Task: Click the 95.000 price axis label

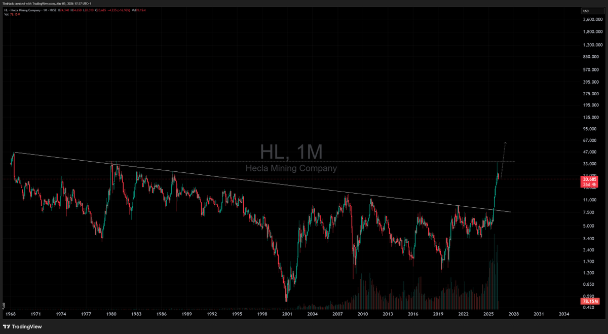Action: click(590, 129)
